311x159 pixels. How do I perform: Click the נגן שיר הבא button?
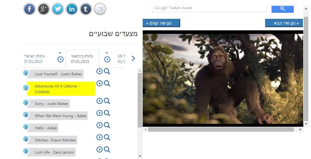284,23
